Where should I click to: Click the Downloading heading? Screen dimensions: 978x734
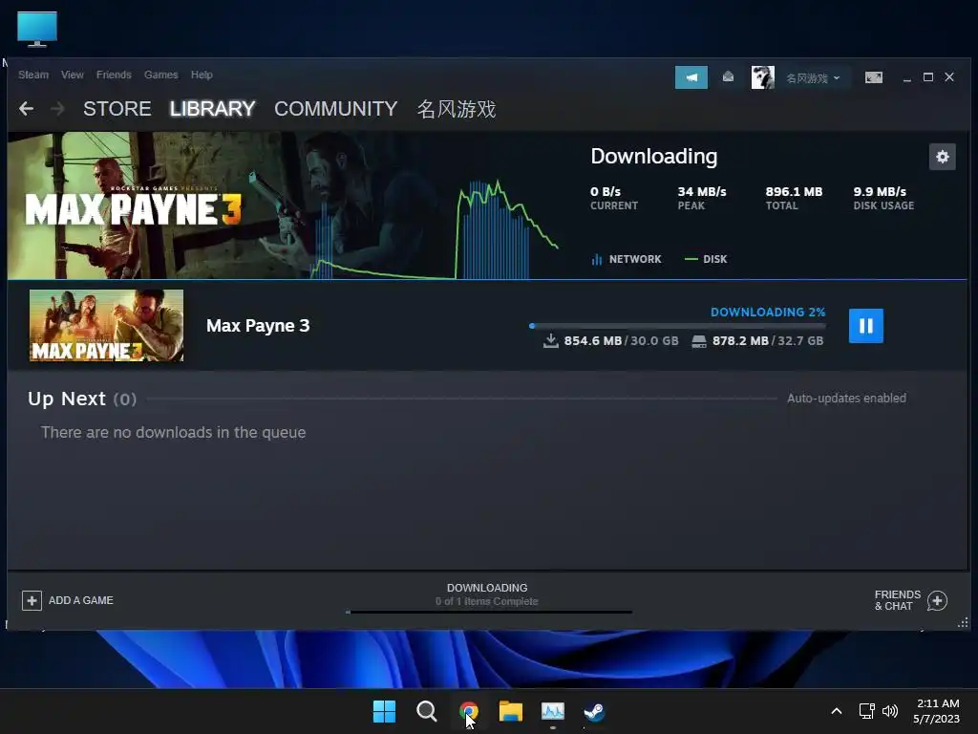653,157
